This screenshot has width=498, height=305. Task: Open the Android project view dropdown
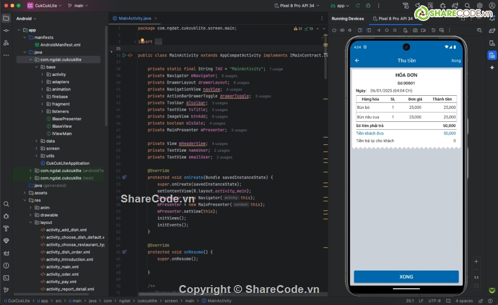pyautogui.click(x=26, y=18)
